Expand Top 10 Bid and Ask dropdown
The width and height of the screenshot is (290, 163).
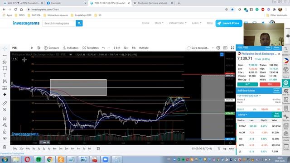tap(249, 96)
